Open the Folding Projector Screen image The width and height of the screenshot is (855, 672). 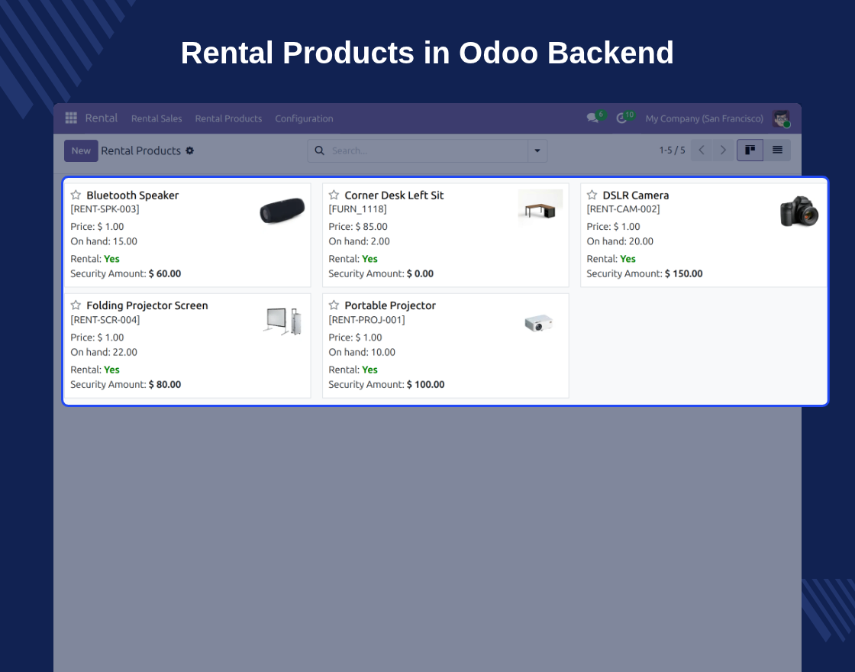point(282,321)
